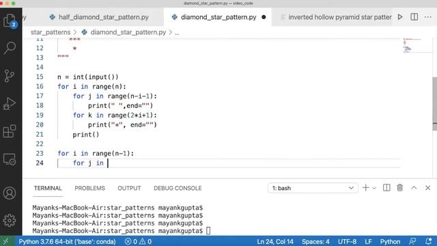Open the Remote Explorer view
The height and width of the screenshot is (246, 437).
point(10,159)
